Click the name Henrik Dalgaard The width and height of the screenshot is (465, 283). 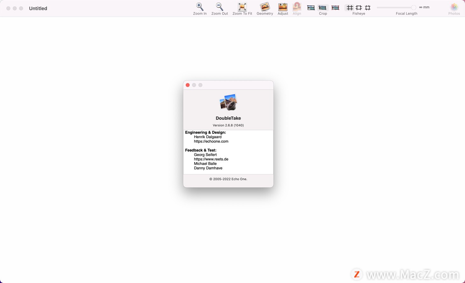[208, 137]
